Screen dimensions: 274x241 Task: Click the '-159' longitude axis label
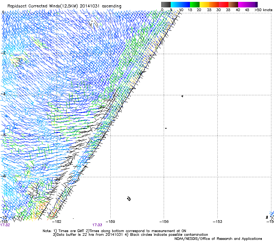110,222
